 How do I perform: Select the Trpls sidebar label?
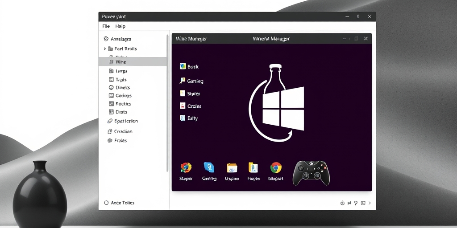click(x=121, y=79)
